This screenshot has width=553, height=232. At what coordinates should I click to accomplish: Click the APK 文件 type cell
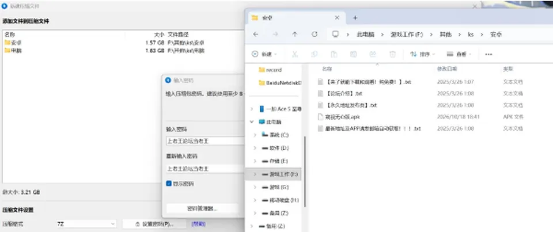(x=513, y=117)
